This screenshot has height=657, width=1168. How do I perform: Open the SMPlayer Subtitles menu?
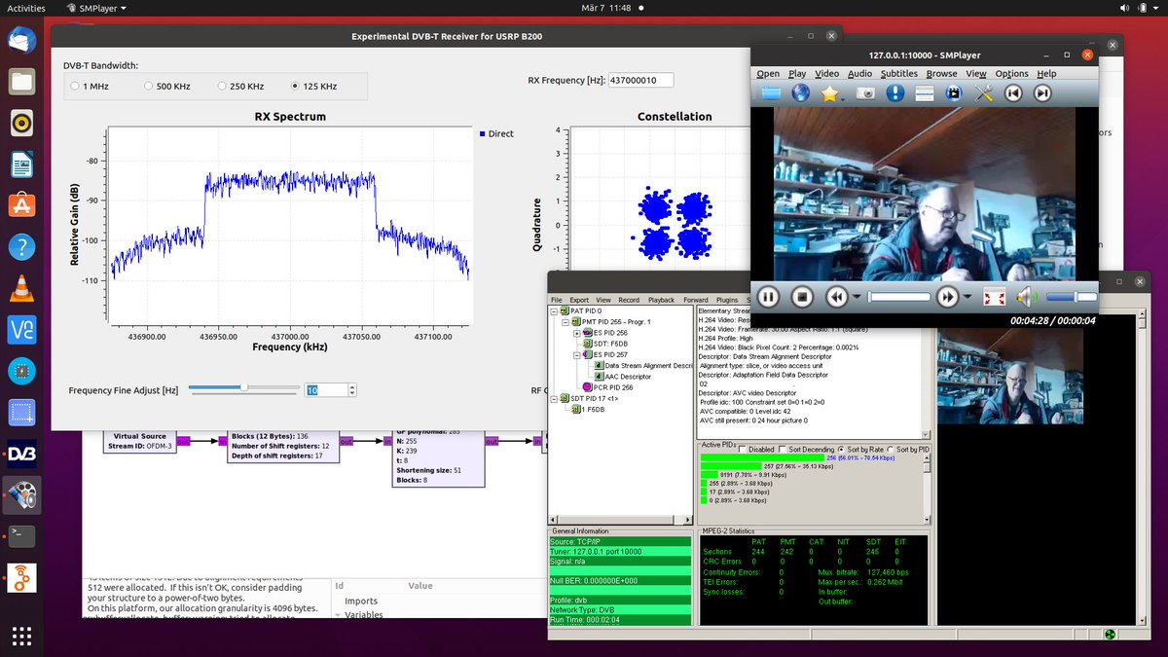[898, 73]
